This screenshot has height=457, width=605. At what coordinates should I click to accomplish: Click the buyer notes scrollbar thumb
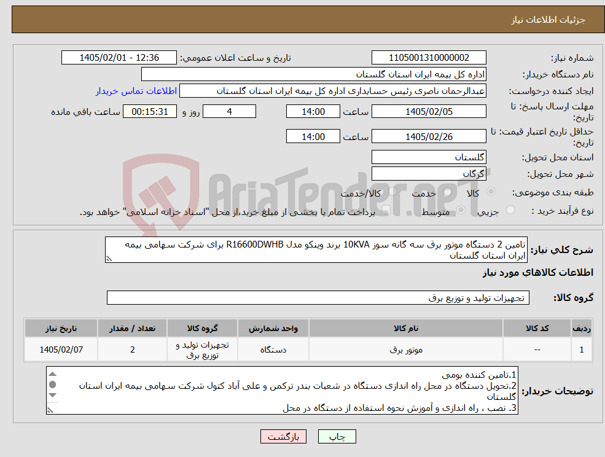(x=53, y=385)
